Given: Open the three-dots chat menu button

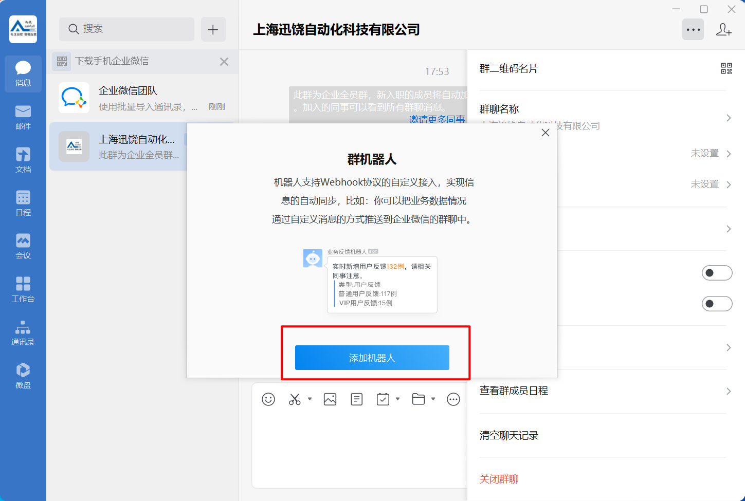Looking at the screenshot, I should 693,29.
